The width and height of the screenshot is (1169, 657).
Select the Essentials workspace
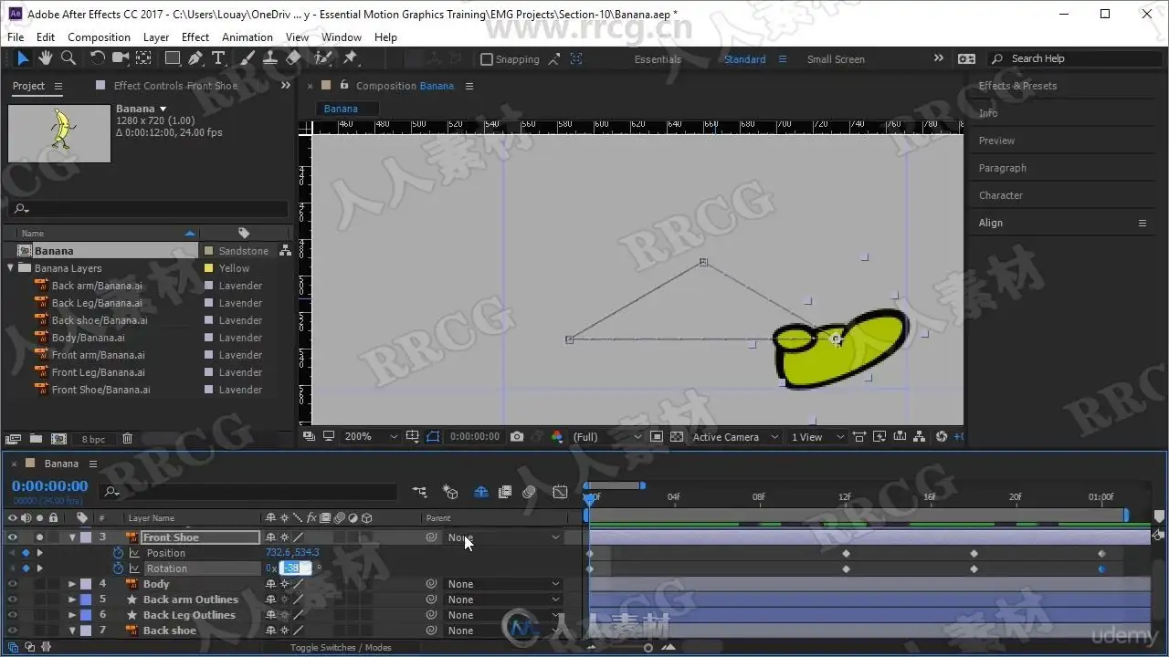click(658, 59)
